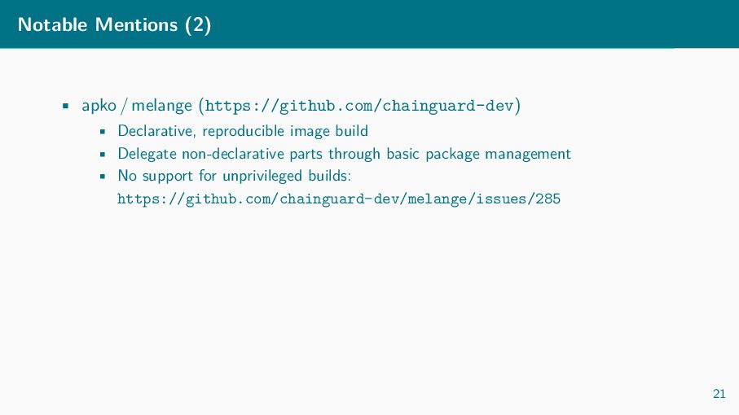
Task: Click the text 'No support for'
Action: (x=167, y=176)
